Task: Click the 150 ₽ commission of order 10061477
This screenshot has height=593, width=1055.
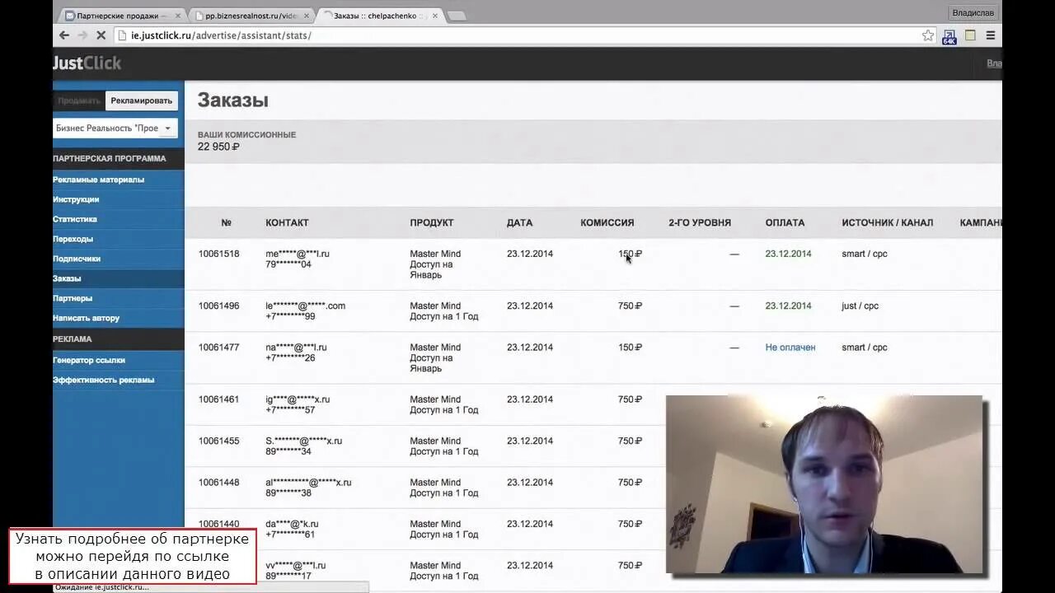Action: 630,348
